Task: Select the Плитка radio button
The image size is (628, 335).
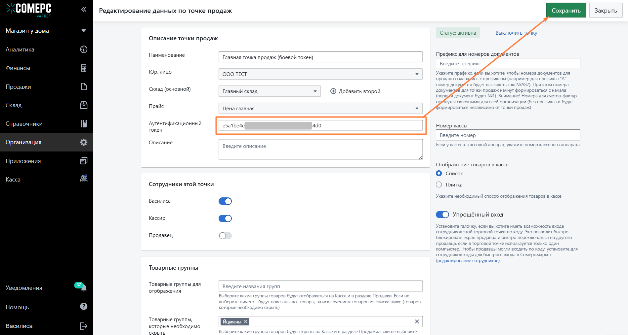Action: tap(439, 184)
